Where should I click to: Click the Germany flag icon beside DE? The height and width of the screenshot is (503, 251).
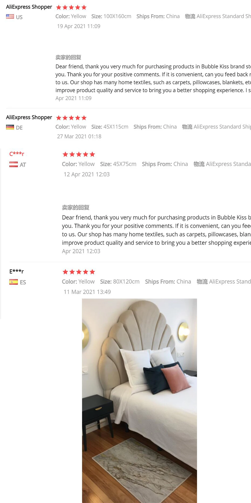pyautogui.click(x=10, y=127)
